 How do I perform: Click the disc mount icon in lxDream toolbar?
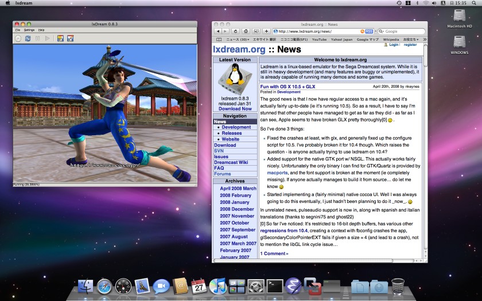[x=18, y=38]
